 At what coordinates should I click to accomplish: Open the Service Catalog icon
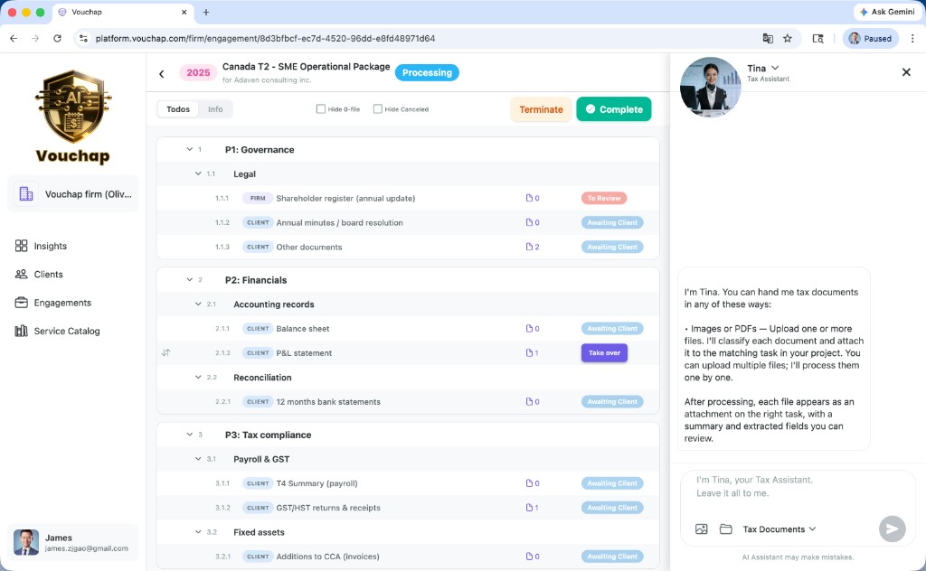[22, 331]
